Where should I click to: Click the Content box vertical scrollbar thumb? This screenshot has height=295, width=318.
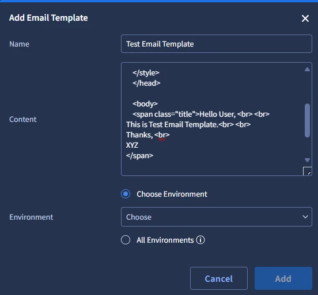[x=307, y=120]
